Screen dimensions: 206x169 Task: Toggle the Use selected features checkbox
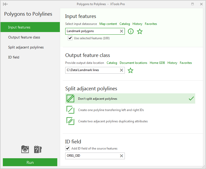70,38
